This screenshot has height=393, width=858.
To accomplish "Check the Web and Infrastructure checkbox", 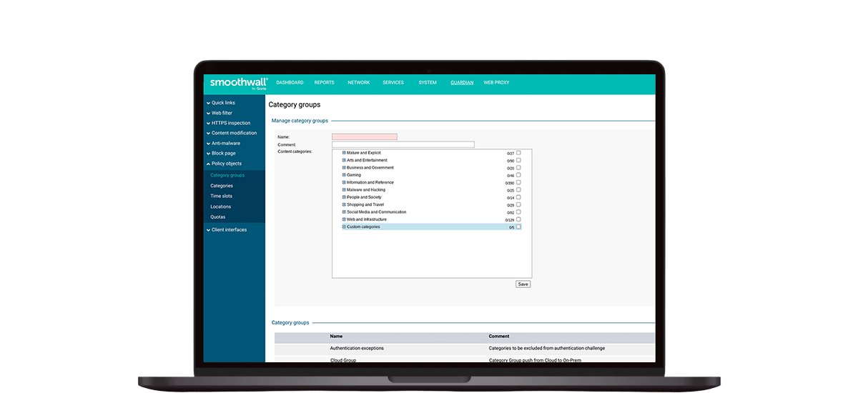I will click(x=519, y=219).
